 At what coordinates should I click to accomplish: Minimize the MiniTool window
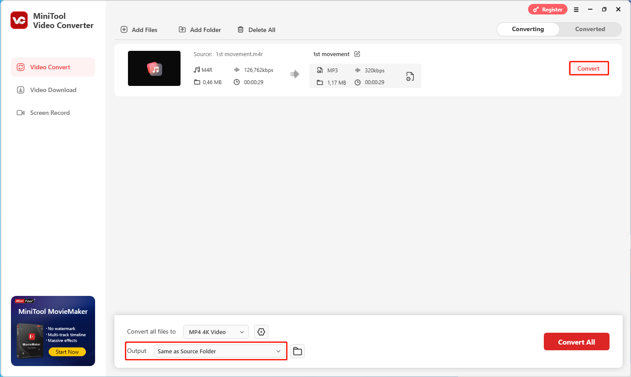click(590, 9)
